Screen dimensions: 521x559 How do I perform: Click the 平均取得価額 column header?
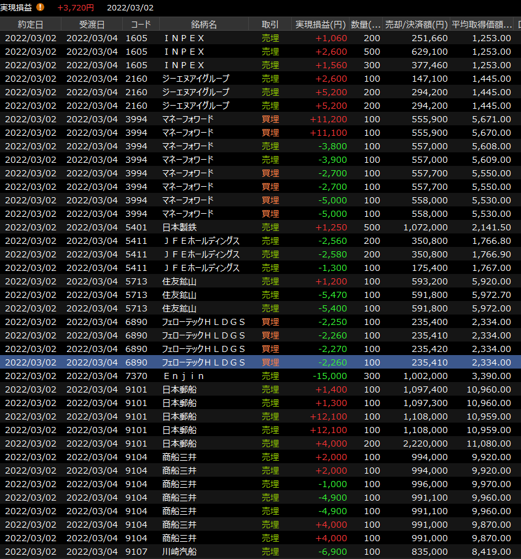(482, 25)
